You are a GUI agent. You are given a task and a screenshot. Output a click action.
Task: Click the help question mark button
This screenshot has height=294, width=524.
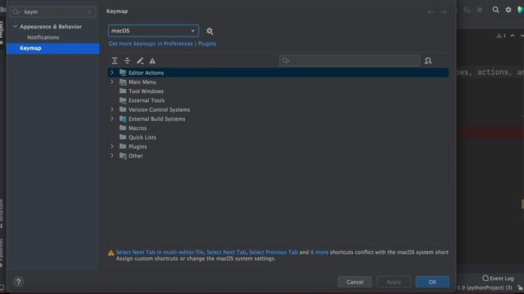(18, 282)
